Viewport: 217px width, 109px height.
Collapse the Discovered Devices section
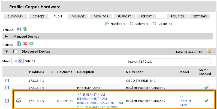click(7, 52)
